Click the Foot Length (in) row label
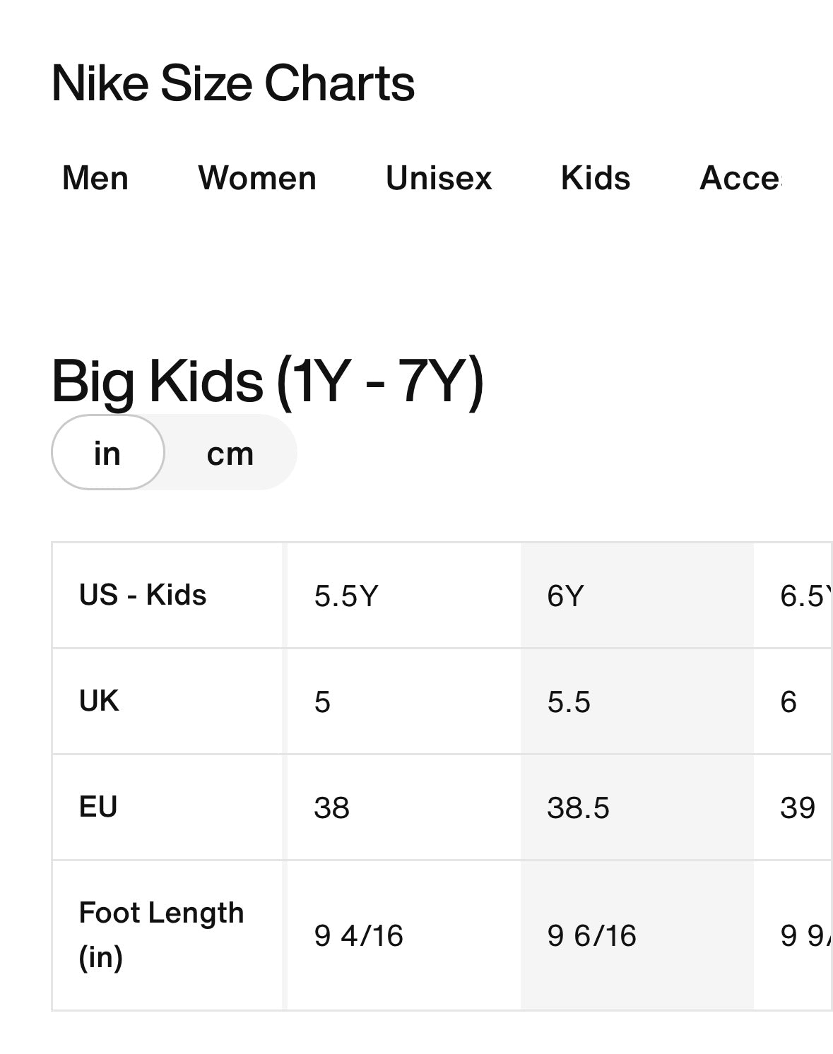This screenshot has width=833, height=1054. pos(161,935)
